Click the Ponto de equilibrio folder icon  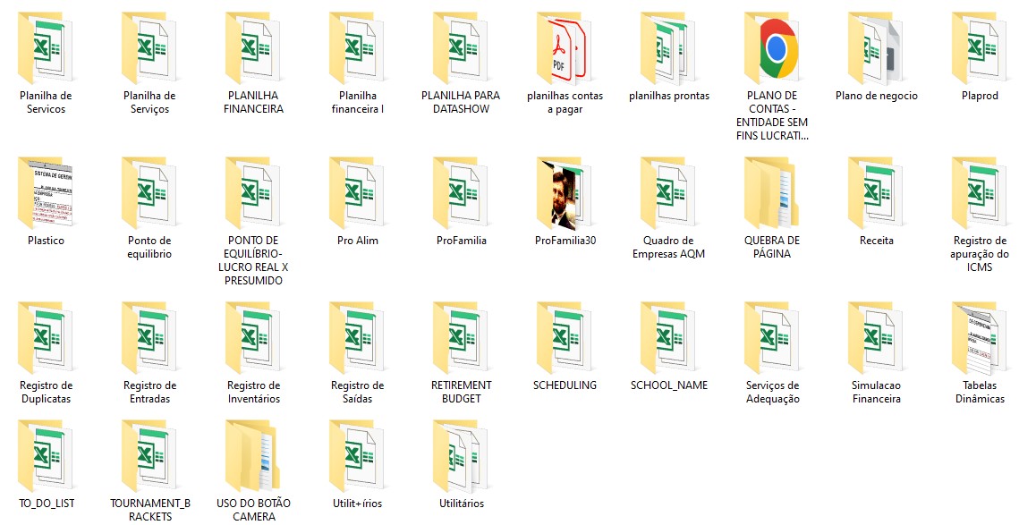coord(150,191)
